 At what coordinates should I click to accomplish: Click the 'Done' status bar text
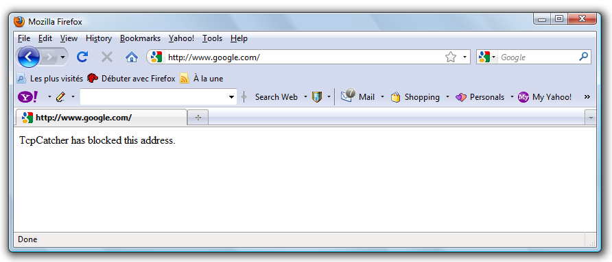tap(27, 239)
